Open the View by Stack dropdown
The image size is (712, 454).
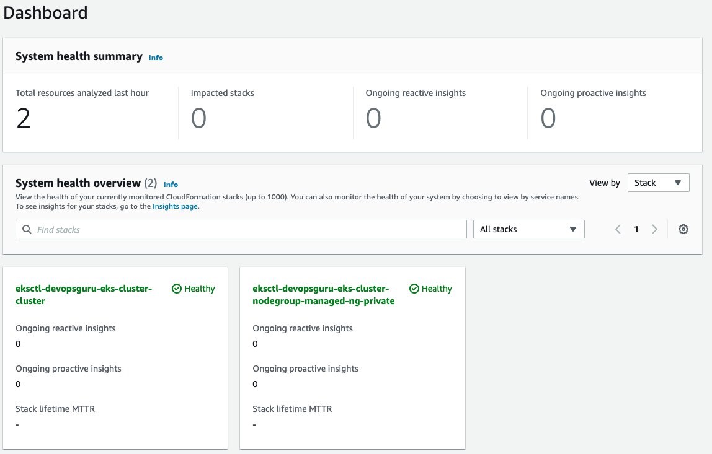coord(659,183)
